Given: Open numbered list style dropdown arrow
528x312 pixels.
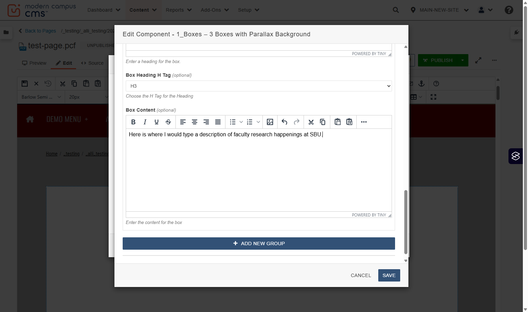Looking at the screenshot, I should tap(258, 122).
